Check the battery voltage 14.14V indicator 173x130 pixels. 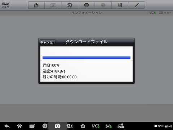point(165,13)
